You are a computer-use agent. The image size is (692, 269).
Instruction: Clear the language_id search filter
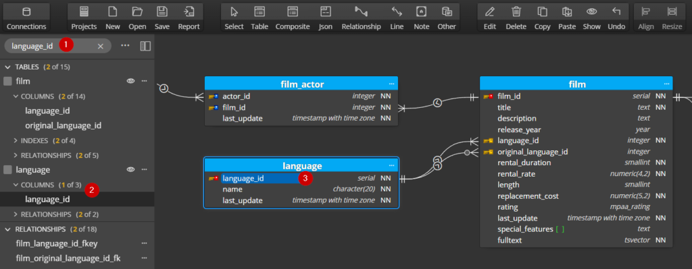[x=100, y=46]
